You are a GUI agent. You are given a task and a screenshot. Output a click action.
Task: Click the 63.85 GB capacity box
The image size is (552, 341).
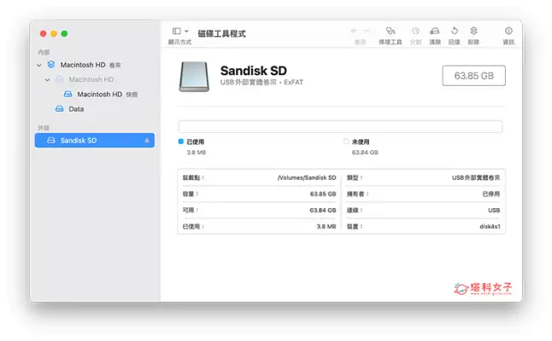coord(473,76)
